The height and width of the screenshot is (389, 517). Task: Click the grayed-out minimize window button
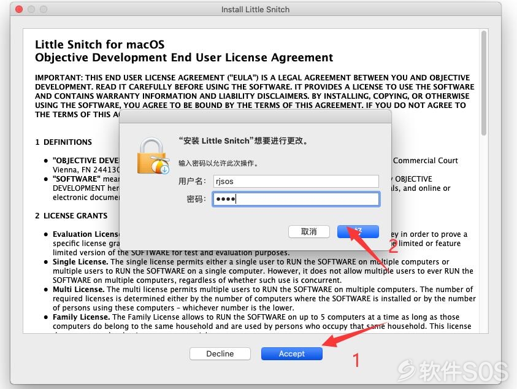(x=31, y=9)
